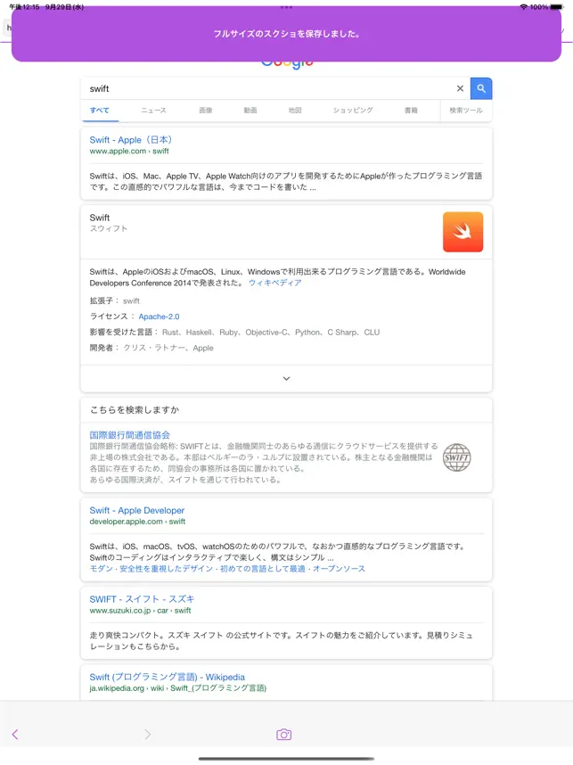This screenshot has width=573, height=765.
Task: Switch to the 地図 tab
Action: click(295, 111)
